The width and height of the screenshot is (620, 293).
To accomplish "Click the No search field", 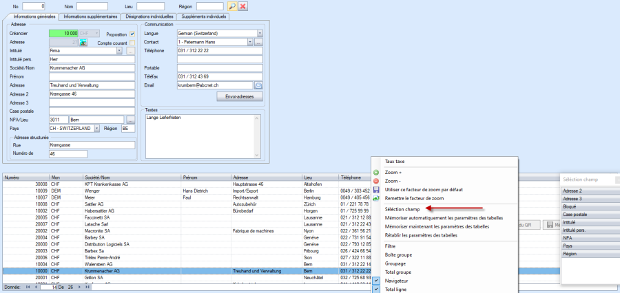I will 34,6.
